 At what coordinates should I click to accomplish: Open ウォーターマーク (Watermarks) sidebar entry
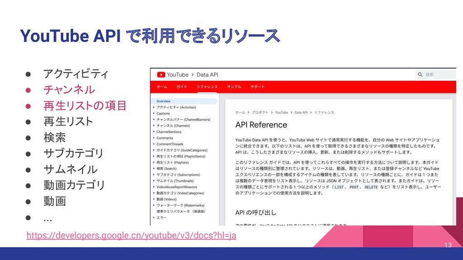coord(180,205)
